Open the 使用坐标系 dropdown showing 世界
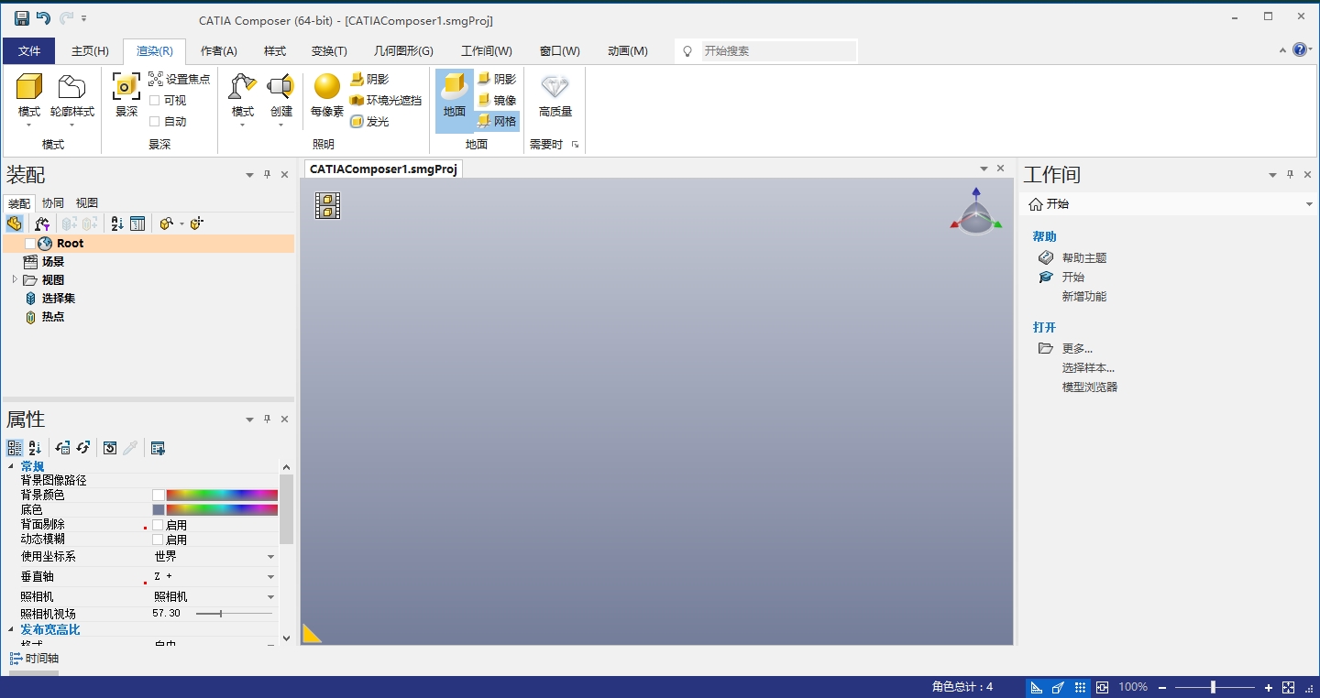 [269, 556]
